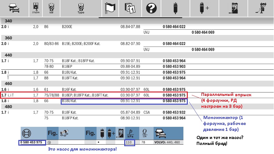Click part number 0 580 453 932
The height and width of the screenshot is (154, 274).
[174, 112]
